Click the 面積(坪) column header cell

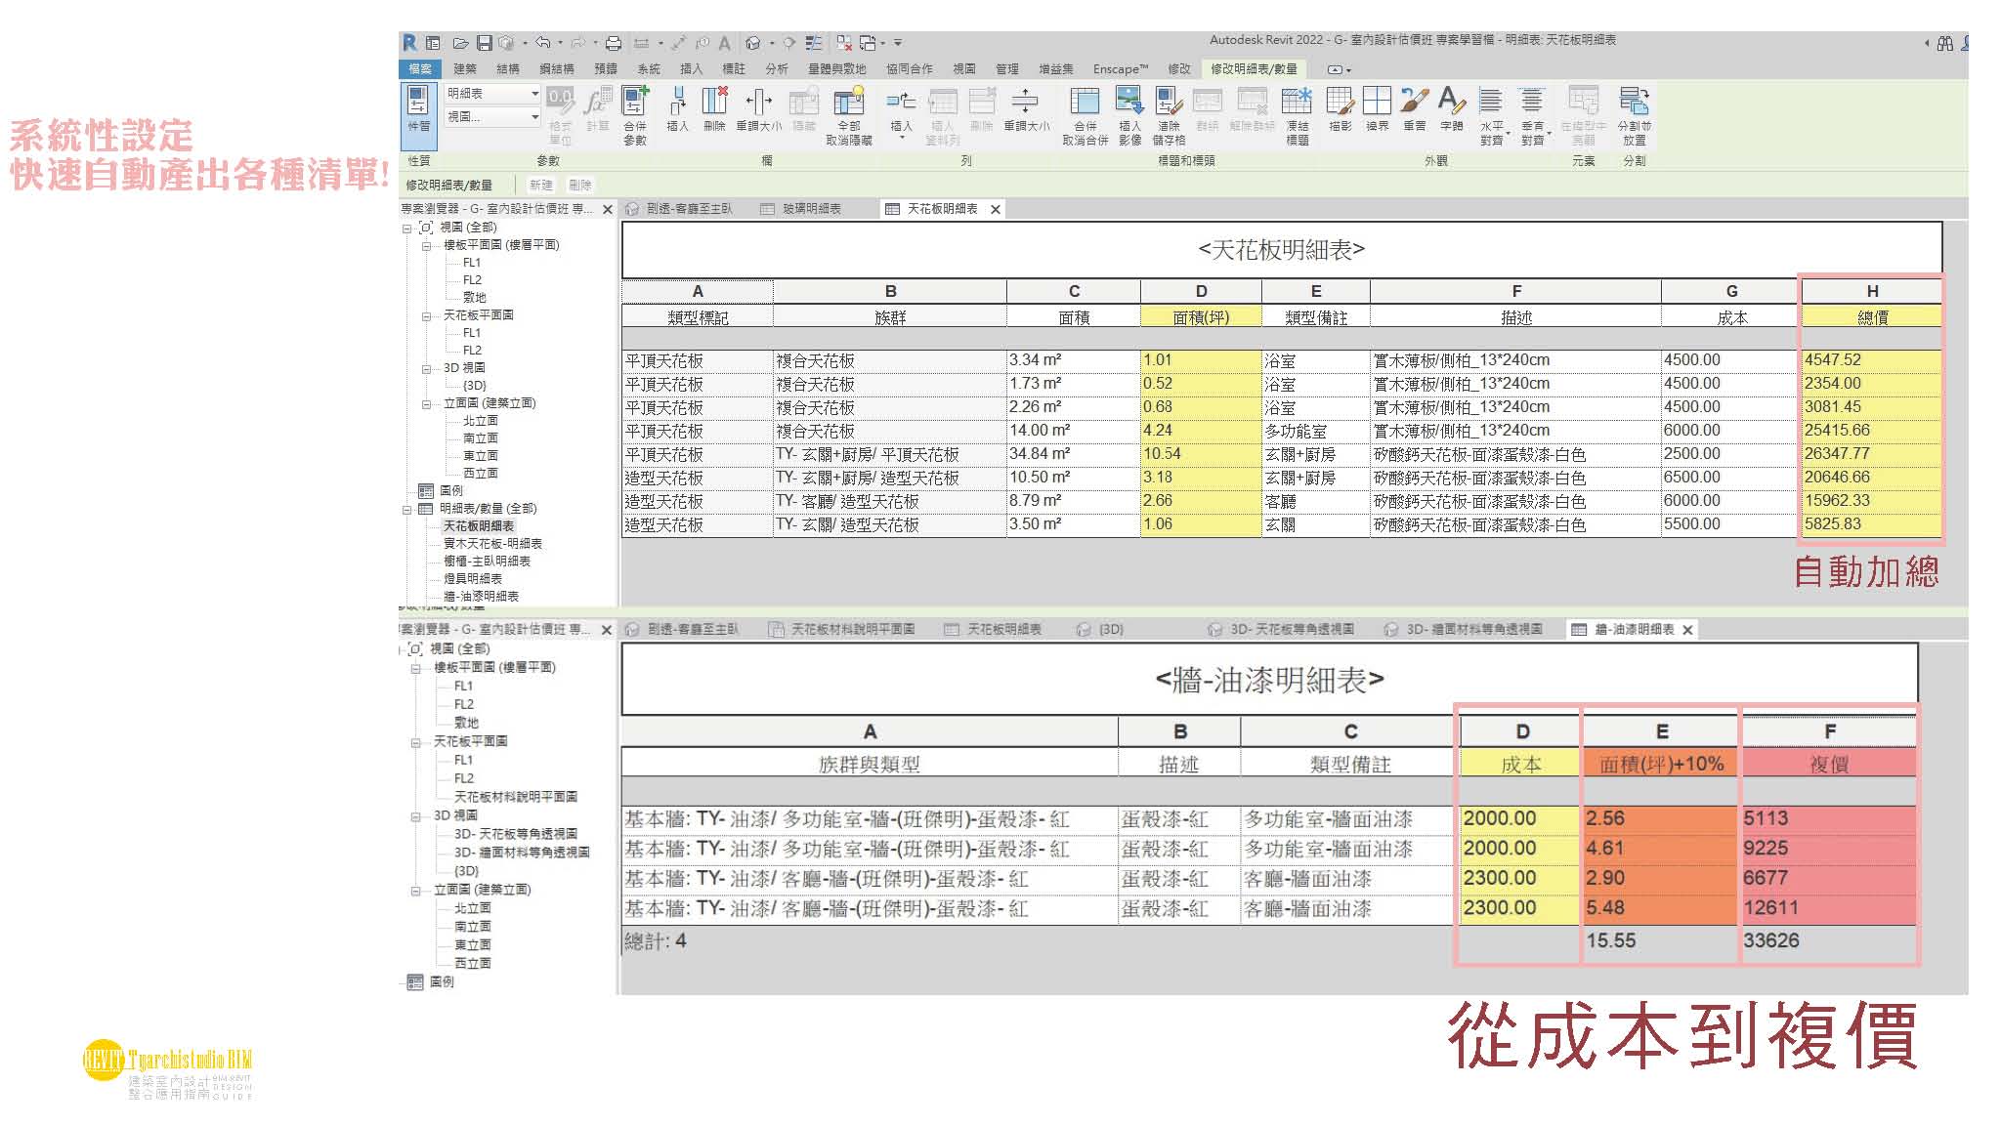(x=1201, y=317)
